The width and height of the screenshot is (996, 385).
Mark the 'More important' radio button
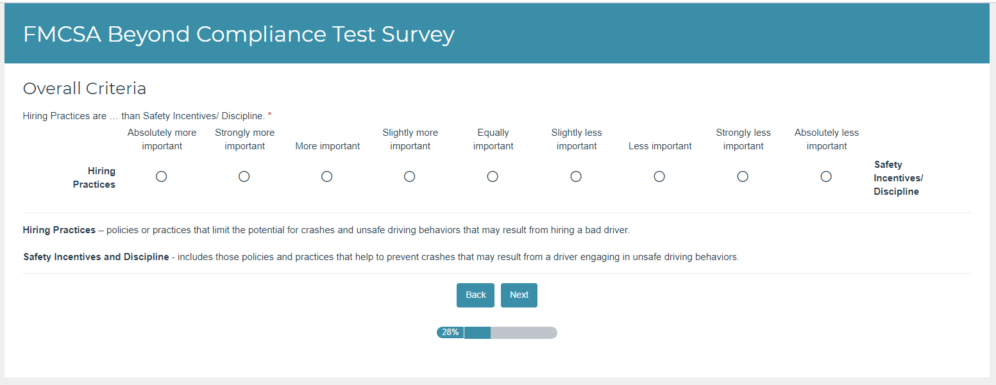327,177
